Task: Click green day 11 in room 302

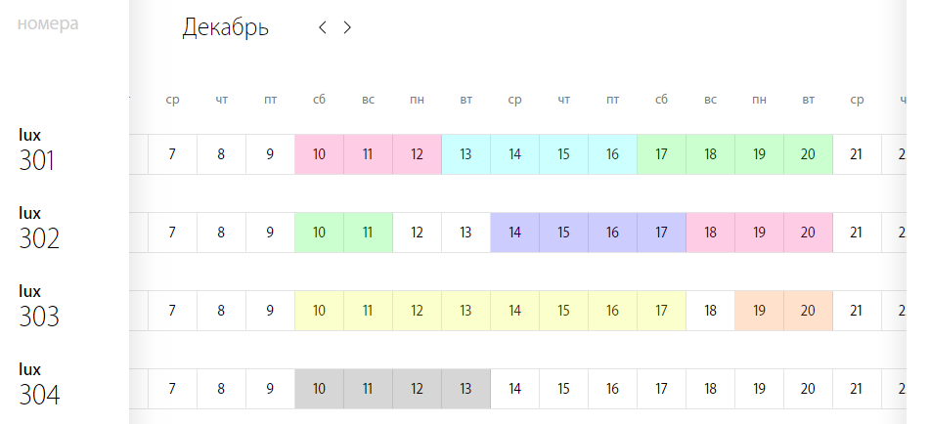Action: click(368, 233)
